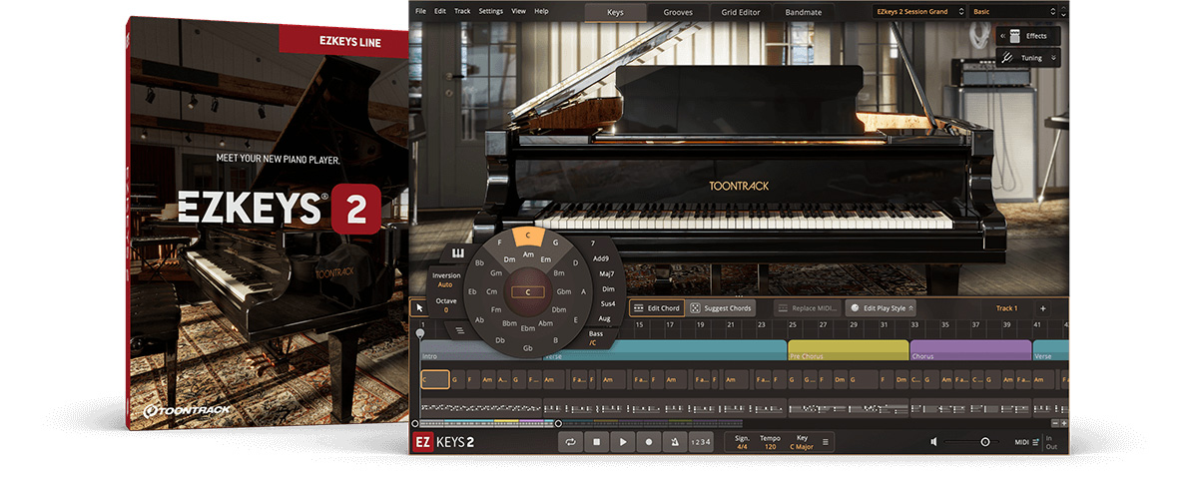Viewport: 1198px width, 487px height.
Task: Select the purple Chorus song part
Action: point(970,352)
